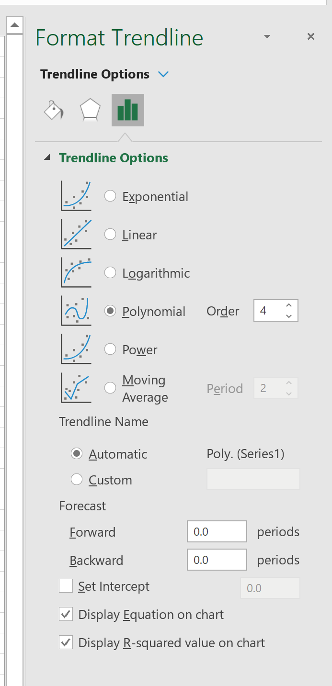Choose Custom trendline name option
Viewport: 332px width, 686px height.
[76, 480]
